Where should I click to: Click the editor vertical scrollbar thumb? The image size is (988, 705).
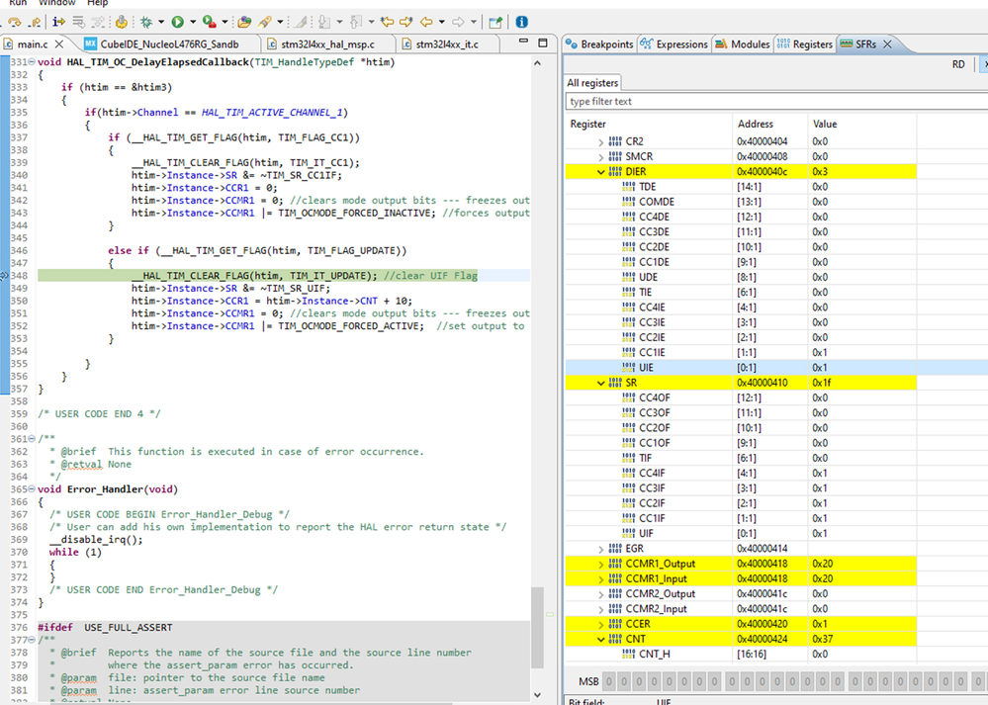537,628
